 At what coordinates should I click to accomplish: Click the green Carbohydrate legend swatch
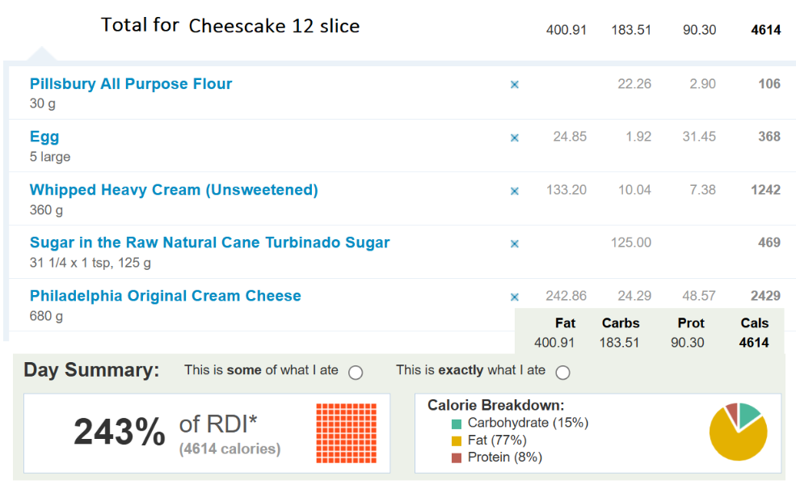pyautogui.click(x=457, y=424)
